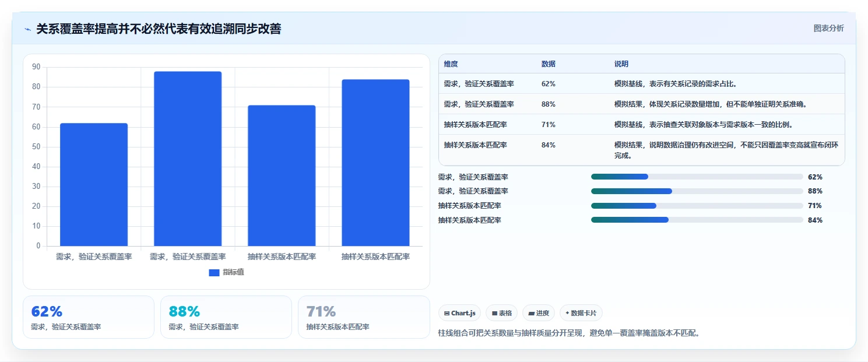Click the 88% cell in the table's 数据 column
Screen dimensions: 868x362
549,104
